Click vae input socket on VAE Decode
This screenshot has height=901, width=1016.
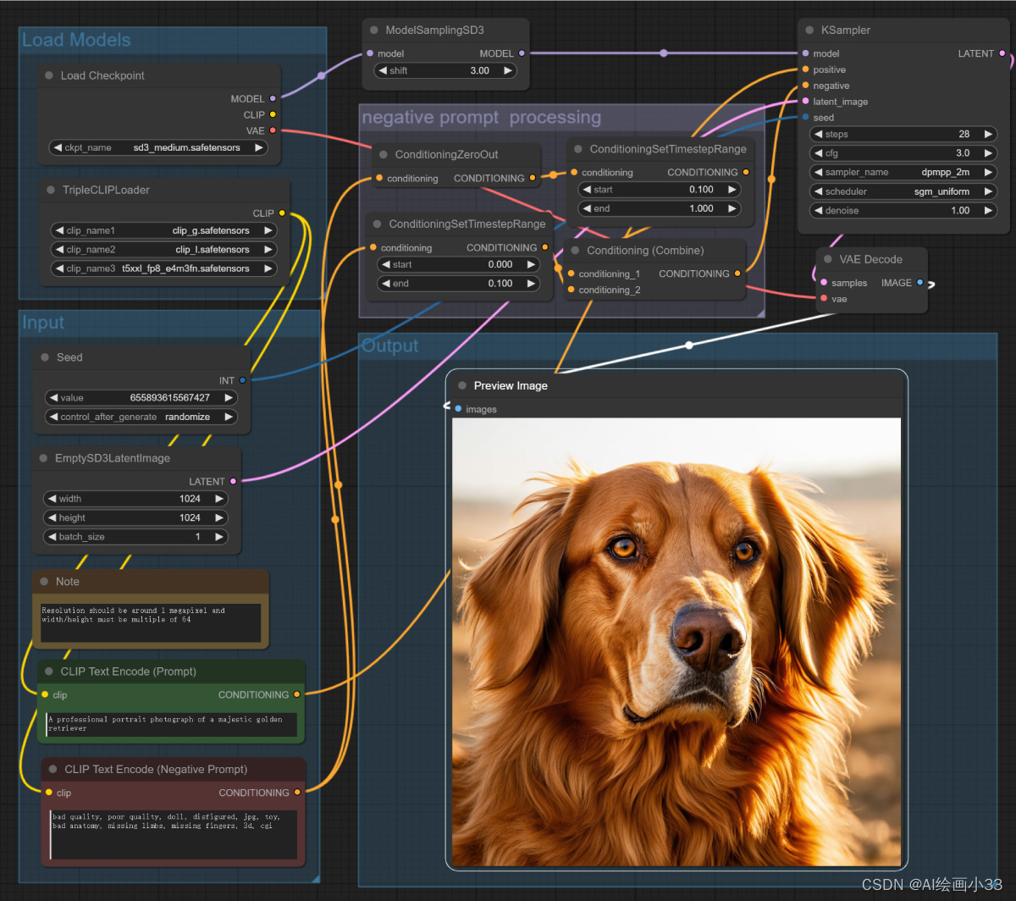click(824, 299)
